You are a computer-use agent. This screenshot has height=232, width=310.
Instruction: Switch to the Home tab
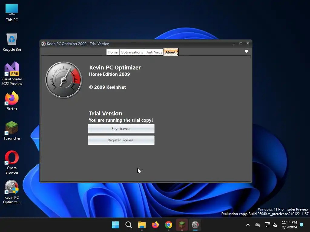coord(113,52)
